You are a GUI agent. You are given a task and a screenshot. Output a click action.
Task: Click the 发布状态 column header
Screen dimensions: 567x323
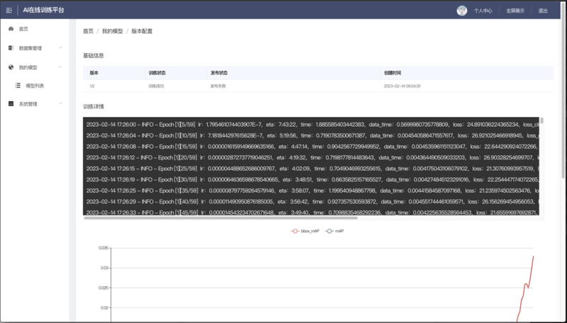(219, 73)
